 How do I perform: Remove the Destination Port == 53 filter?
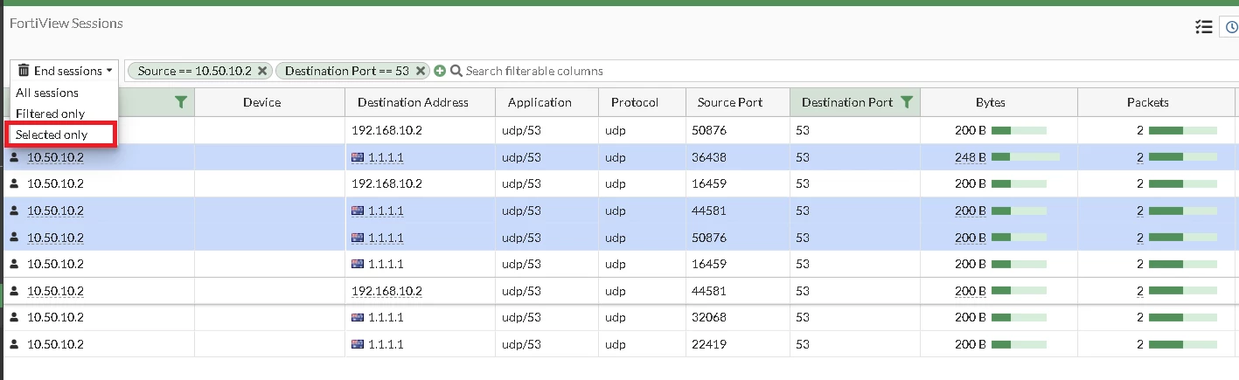(x=421, y=71)
